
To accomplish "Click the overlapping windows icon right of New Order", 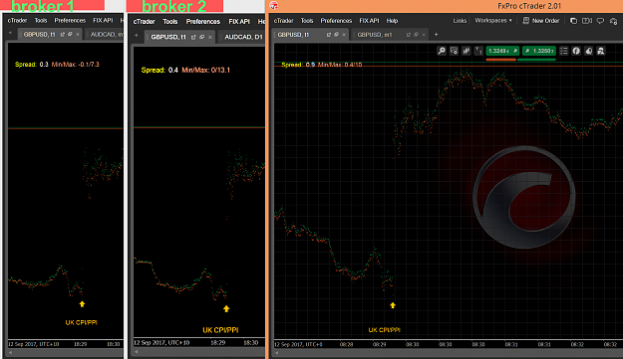I will click(x=573, y=21).
